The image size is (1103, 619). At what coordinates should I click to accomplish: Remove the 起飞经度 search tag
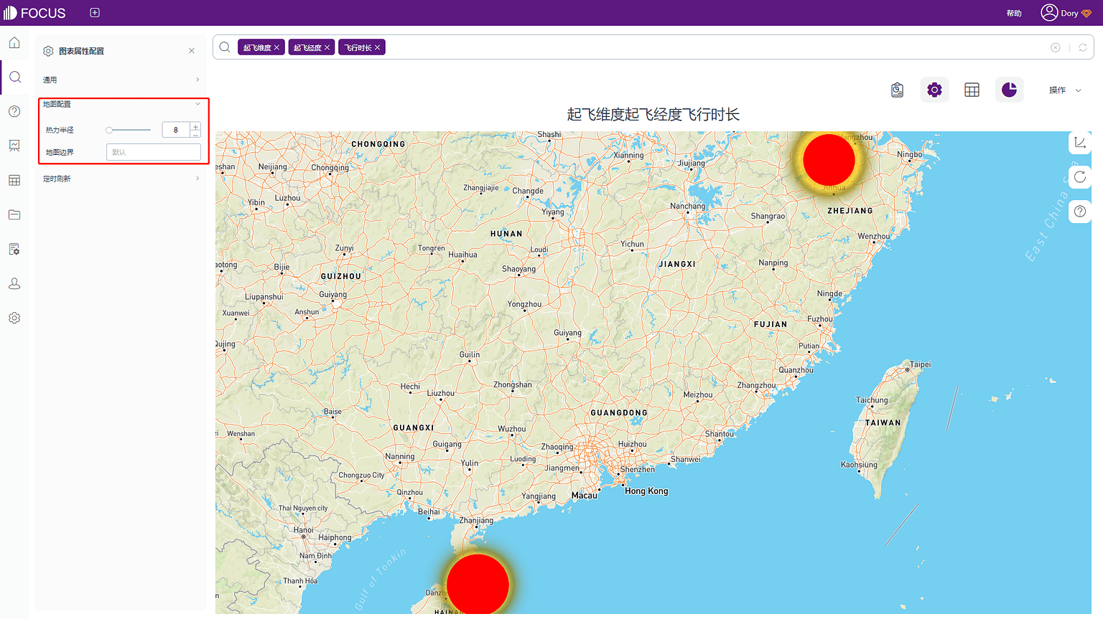pyautogui.click(x=327, y=48)
